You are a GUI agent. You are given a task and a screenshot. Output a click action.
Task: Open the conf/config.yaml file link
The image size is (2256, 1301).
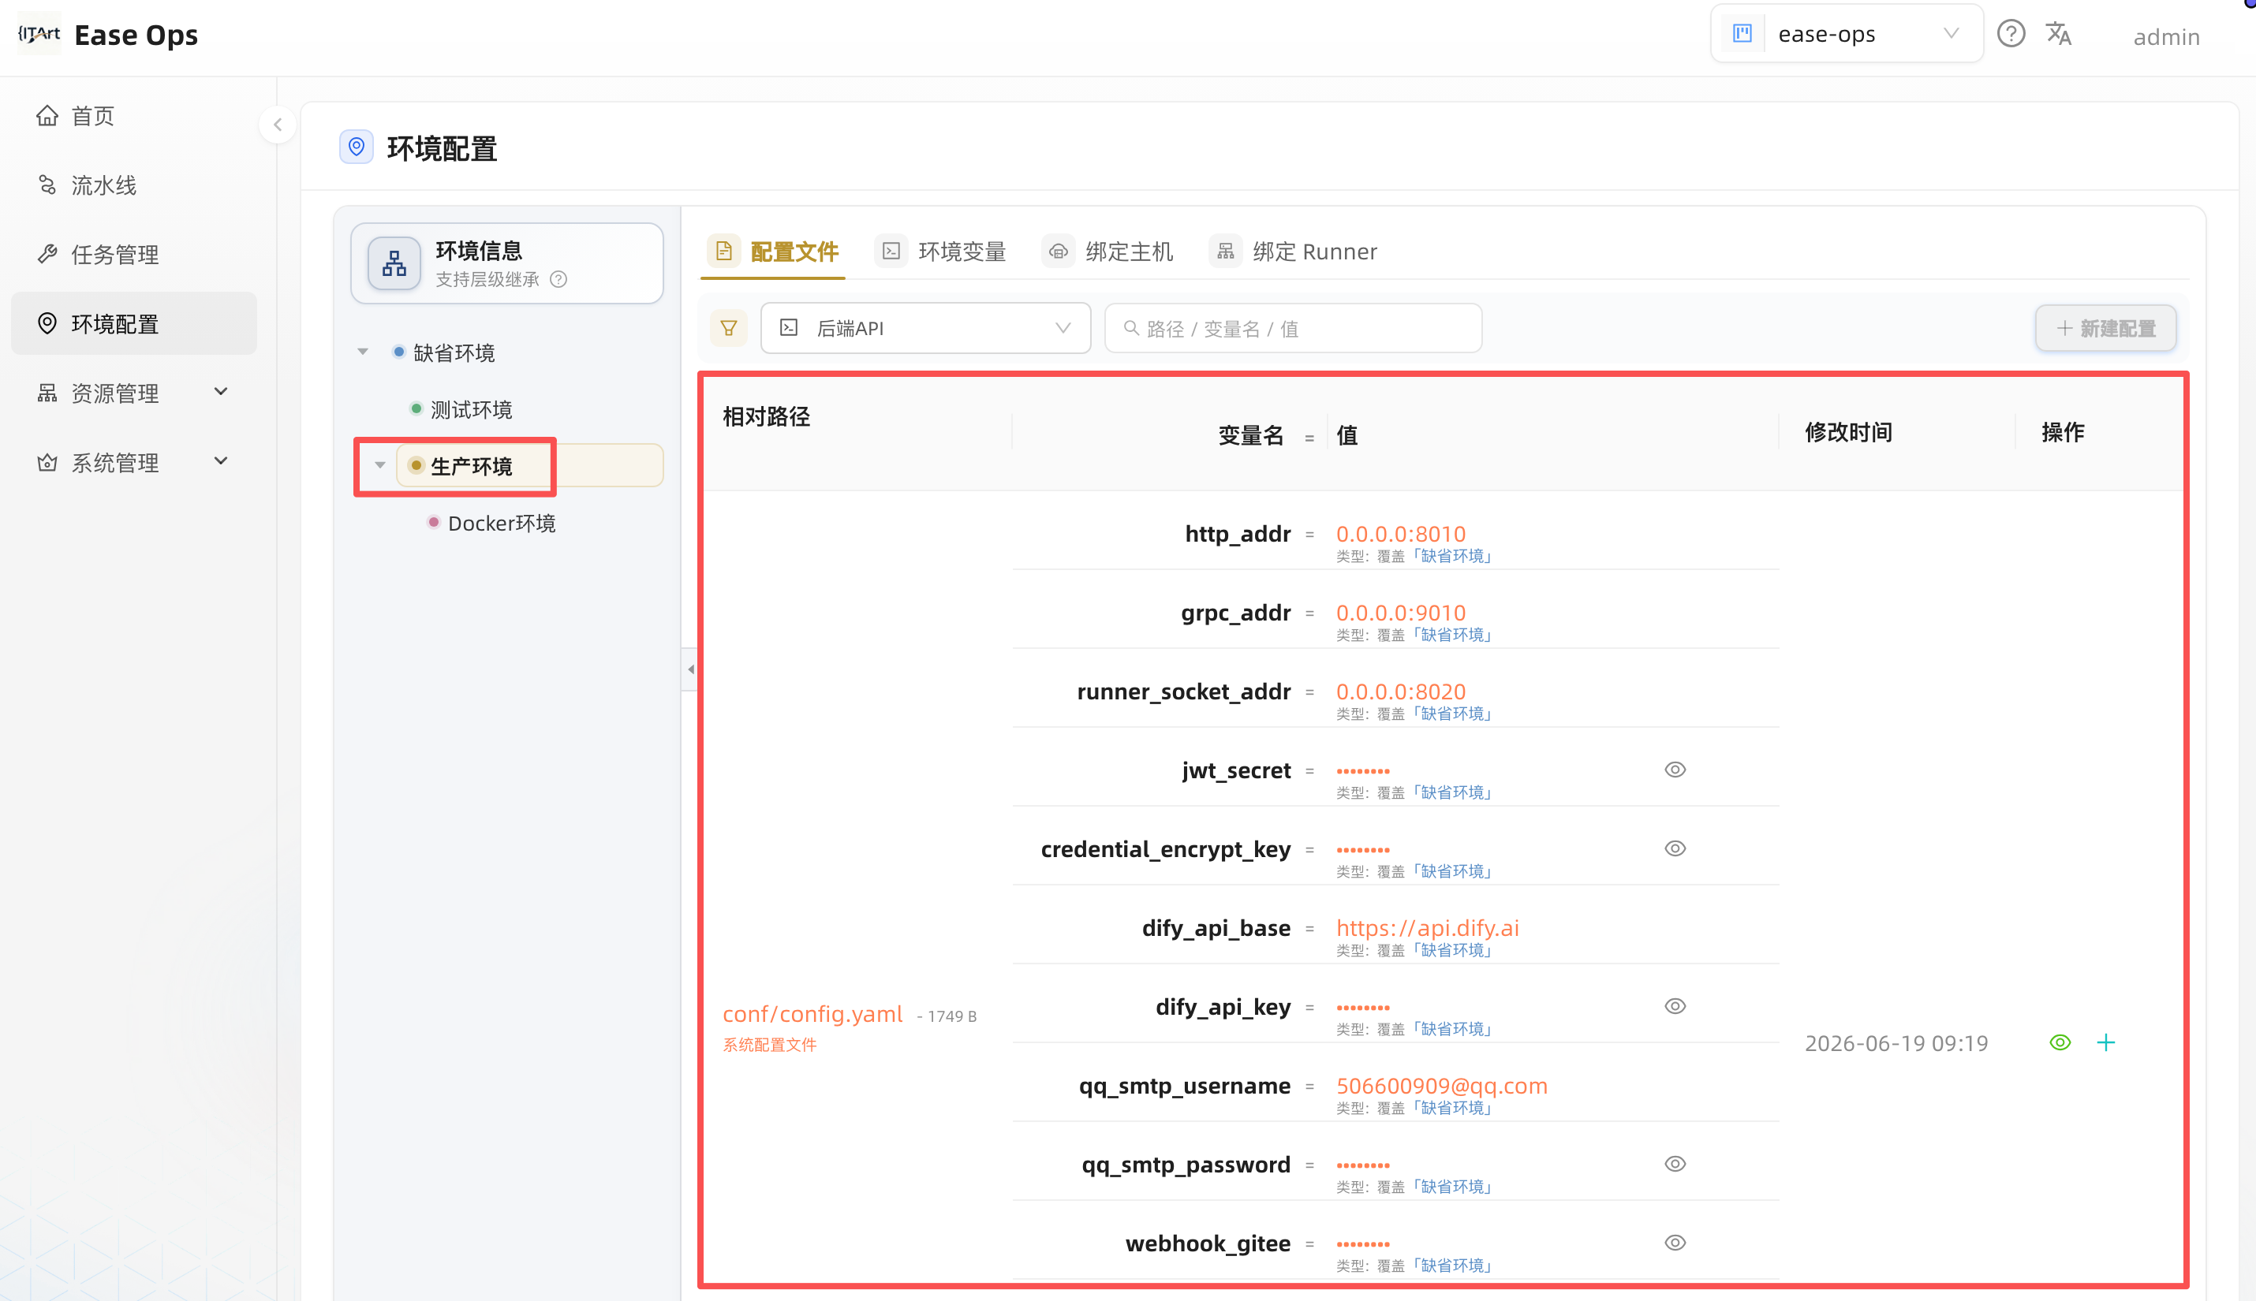tap(812, 1014)
